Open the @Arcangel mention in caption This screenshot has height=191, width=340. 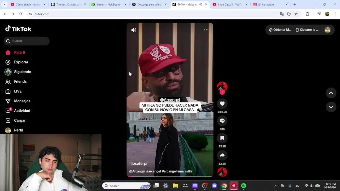[137, 171]
